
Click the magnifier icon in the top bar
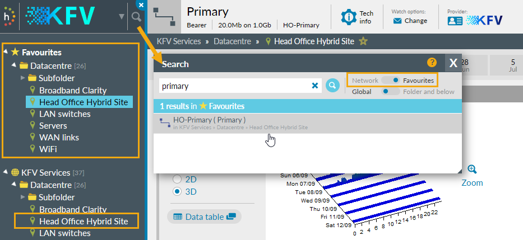(136, 17)
